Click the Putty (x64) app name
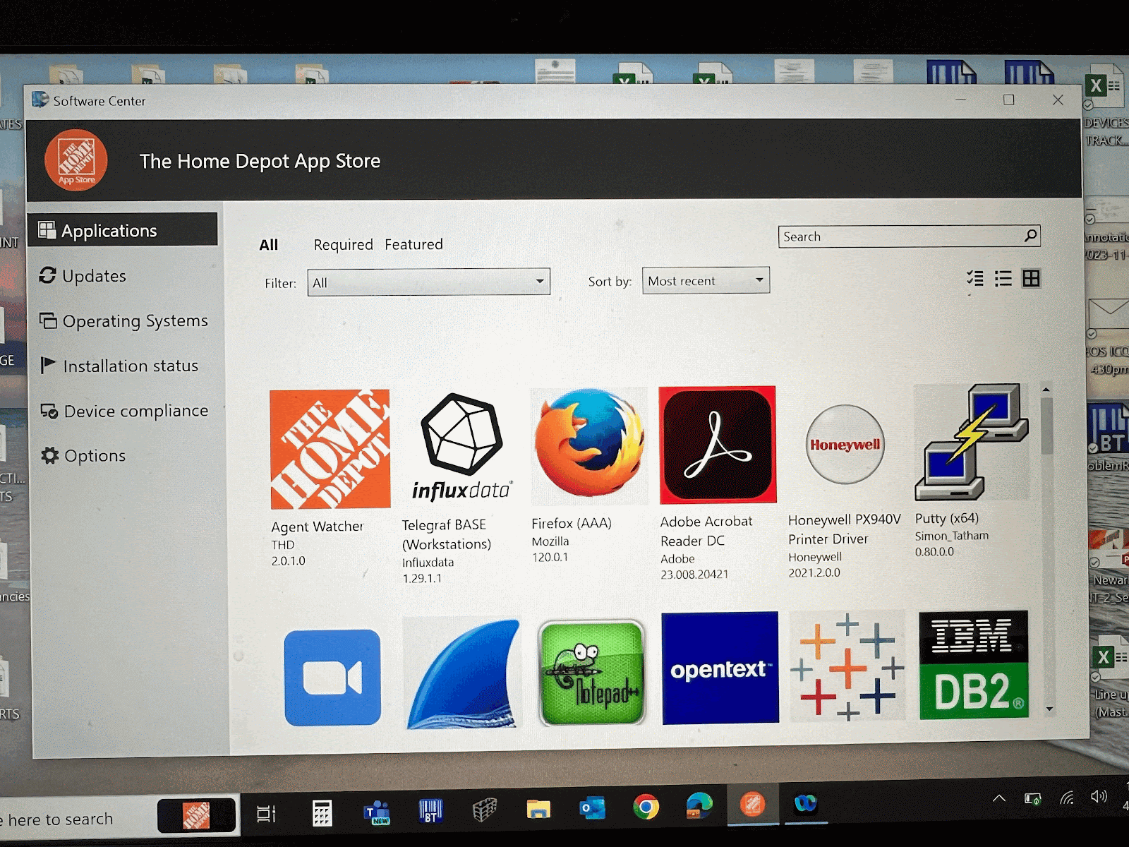 click(947, 518)
